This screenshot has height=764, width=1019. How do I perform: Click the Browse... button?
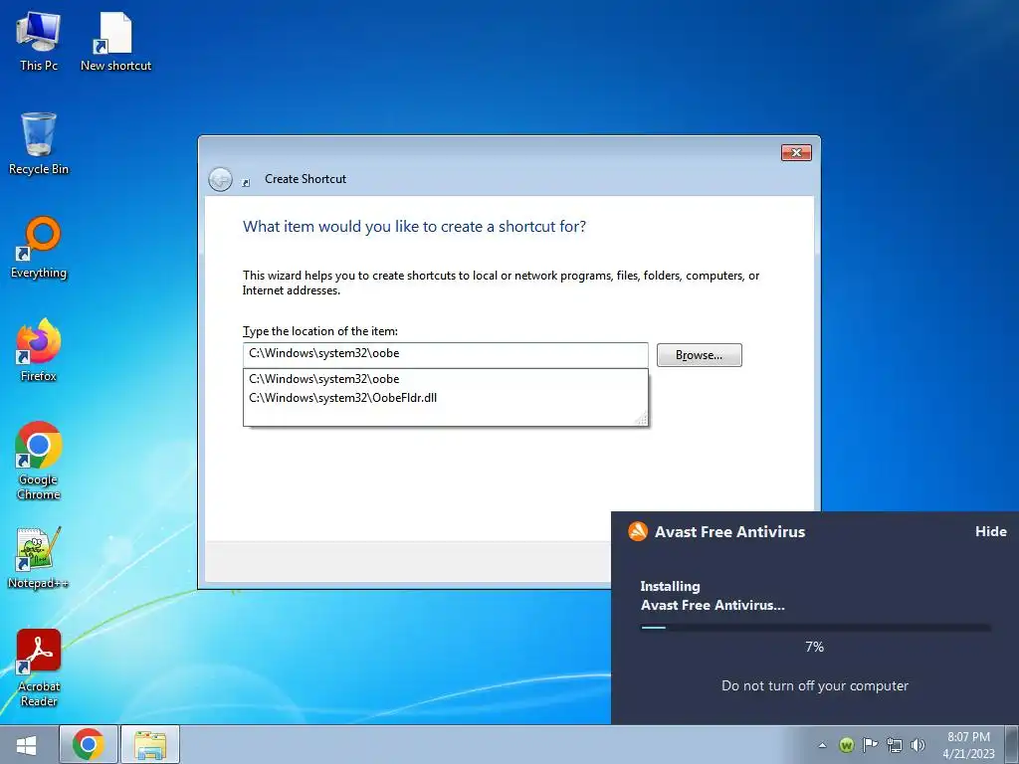(x=699, y=355)
